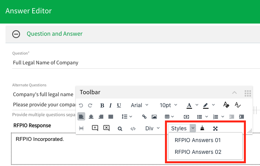260x166 pixels.
Task: Apply the text color button
Action: [189, 105]
